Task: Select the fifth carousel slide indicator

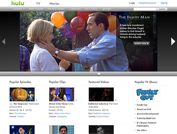Action: [x=88, y=74]
